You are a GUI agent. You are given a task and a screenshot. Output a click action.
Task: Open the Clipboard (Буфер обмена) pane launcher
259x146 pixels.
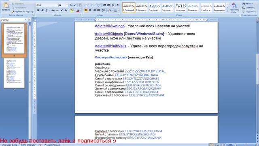tap(33, 15)
